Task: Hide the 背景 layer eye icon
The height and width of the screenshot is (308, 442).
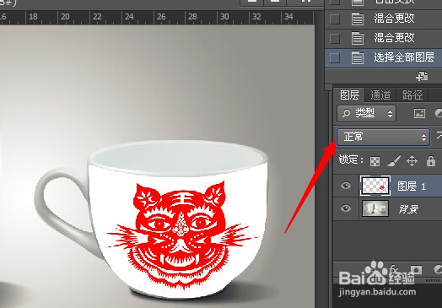Action: click(346, 208)
